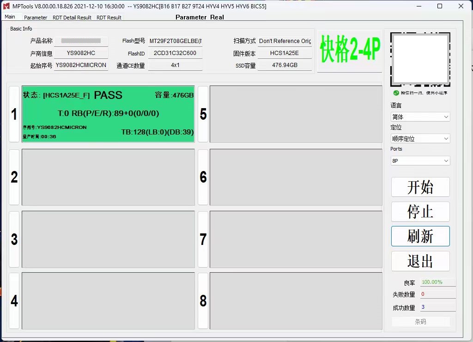Click the 'PASS' text in port 1
The height and width of the screenshot is (342, 473).
point(108,95)
